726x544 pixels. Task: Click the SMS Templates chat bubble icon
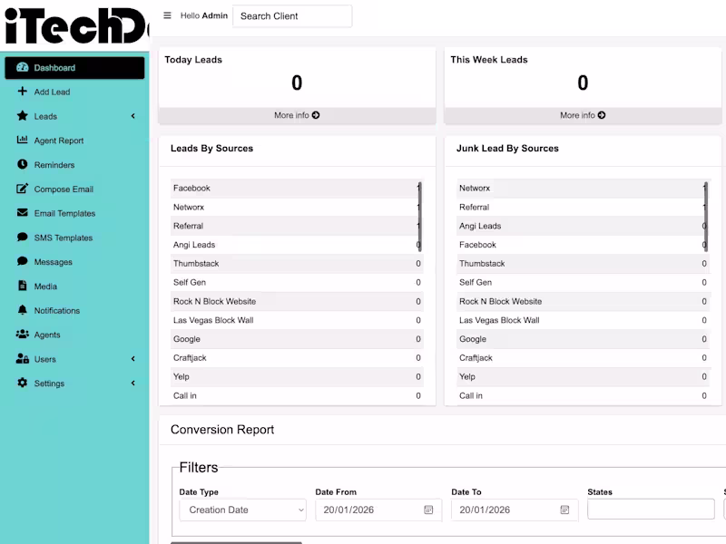click(22, 237)
